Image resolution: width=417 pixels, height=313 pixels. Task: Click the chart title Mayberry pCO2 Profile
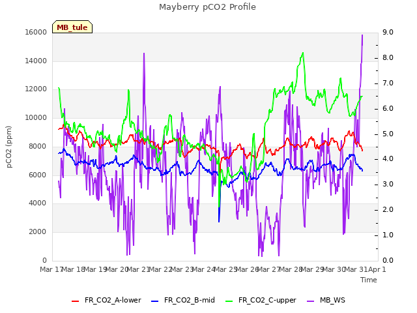point(207,7)
